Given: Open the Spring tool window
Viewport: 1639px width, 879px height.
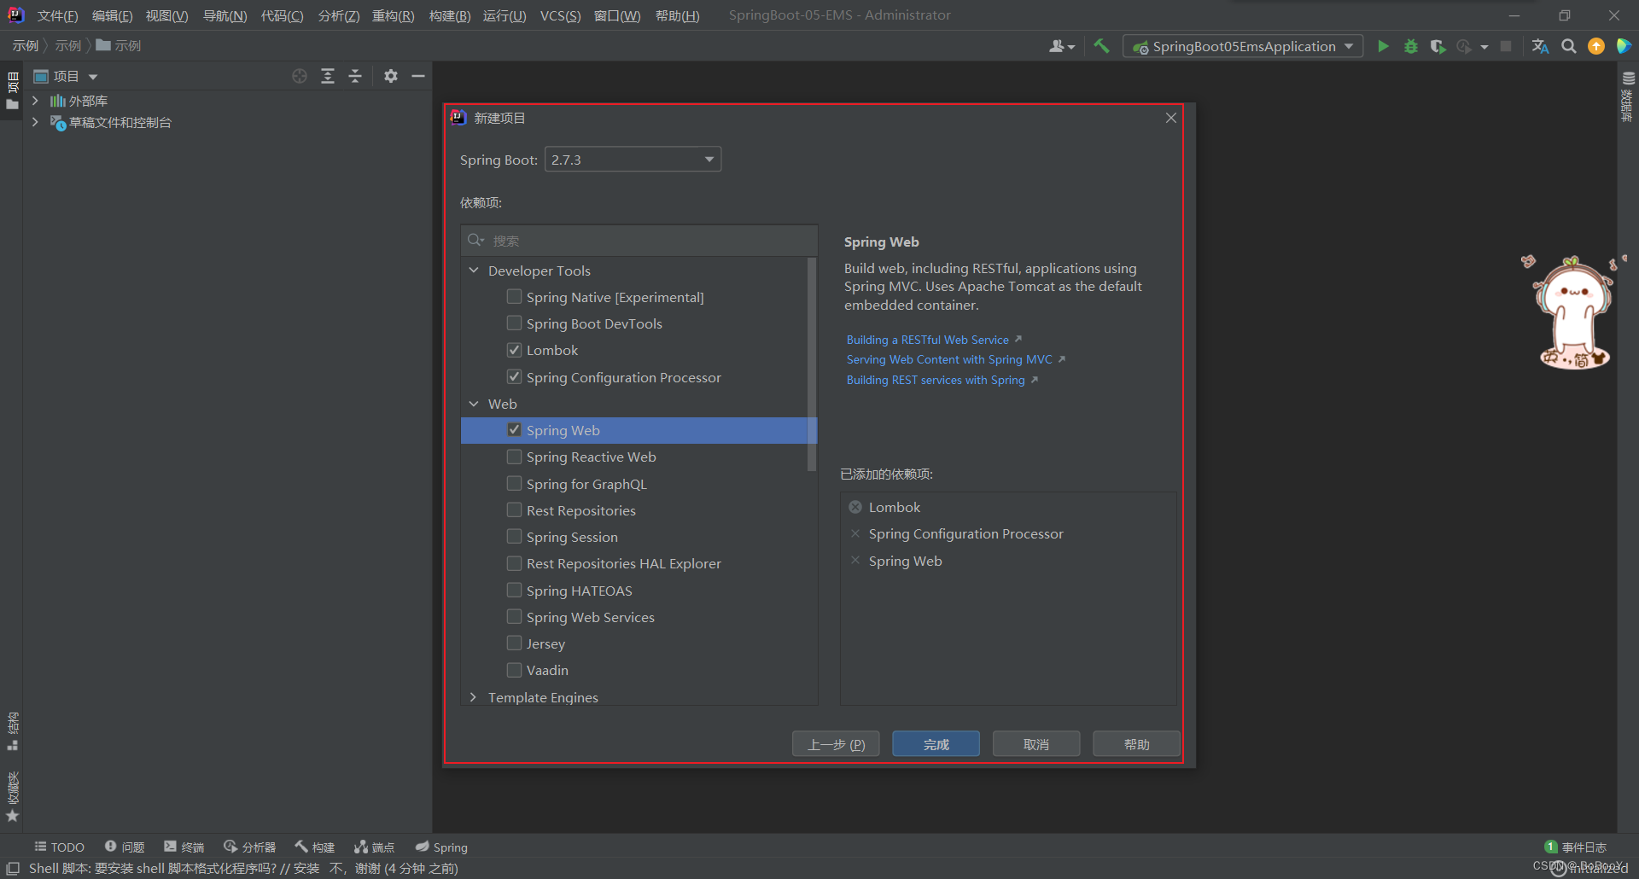Looking at the screenshot, I should click(x=441, y=847).
